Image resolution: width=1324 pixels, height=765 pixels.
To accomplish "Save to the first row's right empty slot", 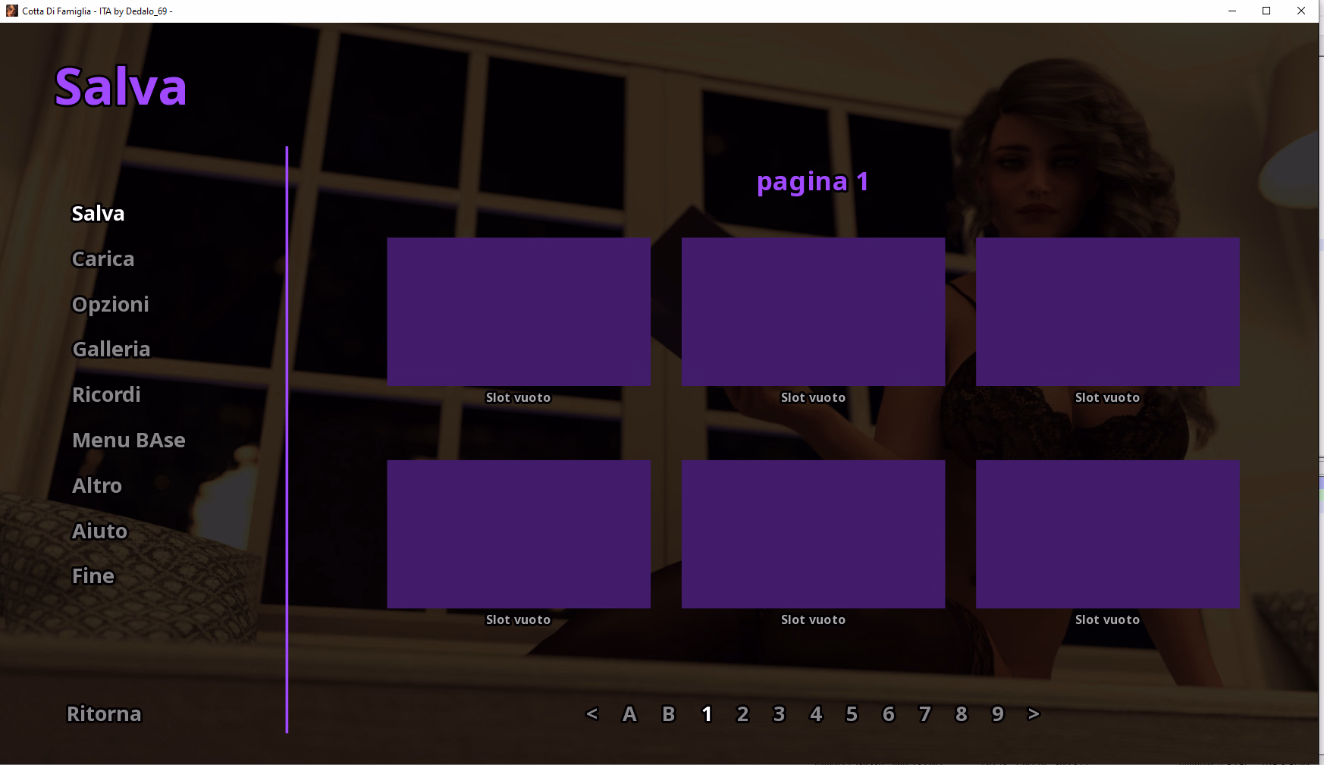I will [1108, 321].
